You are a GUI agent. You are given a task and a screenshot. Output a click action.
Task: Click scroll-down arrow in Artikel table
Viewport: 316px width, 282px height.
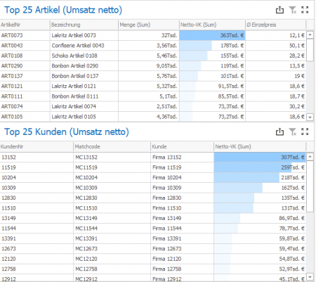(310, 117)
